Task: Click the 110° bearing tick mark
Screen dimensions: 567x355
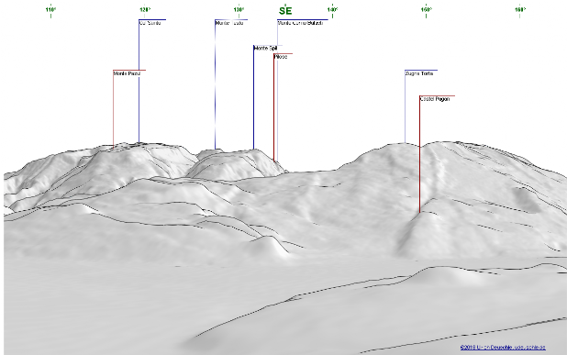Action: (50, 16)
